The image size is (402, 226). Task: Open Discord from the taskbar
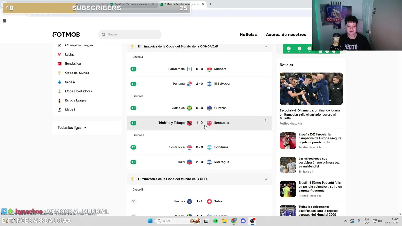click(x=243, y=221)
